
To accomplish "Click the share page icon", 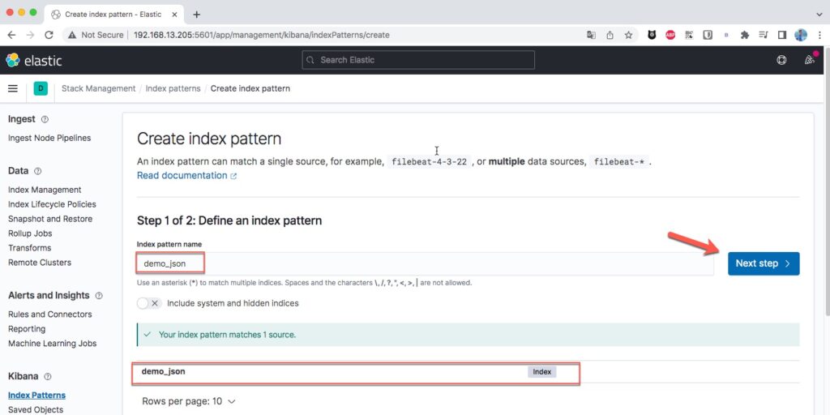I will point(610,35).
